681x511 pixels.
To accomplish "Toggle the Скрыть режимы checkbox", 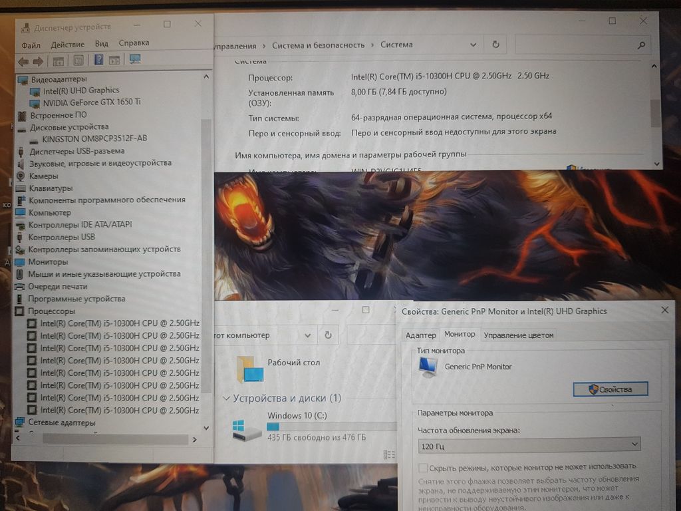I will (x=422, y=468).
